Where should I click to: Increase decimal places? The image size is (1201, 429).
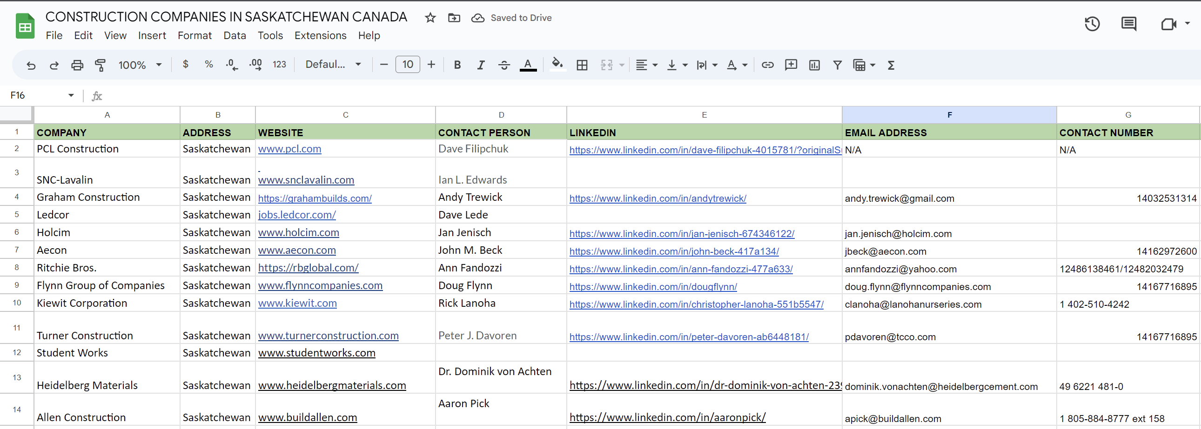[x=255, y=65]
